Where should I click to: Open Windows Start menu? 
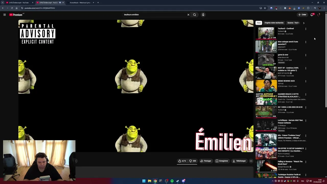(x=144, y=181)
